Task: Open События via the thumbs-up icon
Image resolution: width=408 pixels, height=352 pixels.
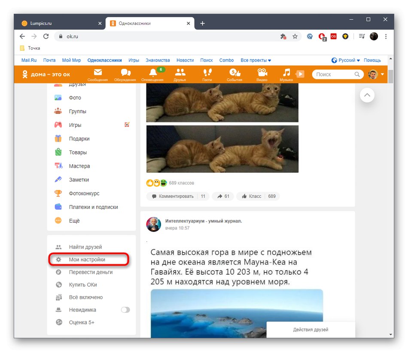Action: (235, 74)
